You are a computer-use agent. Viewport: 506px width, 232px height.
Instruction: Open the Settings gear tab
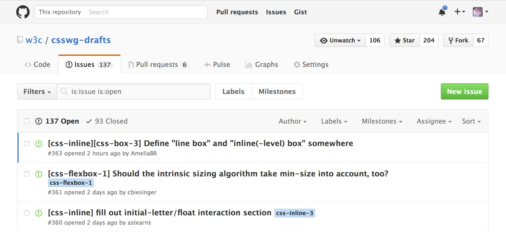311,64
